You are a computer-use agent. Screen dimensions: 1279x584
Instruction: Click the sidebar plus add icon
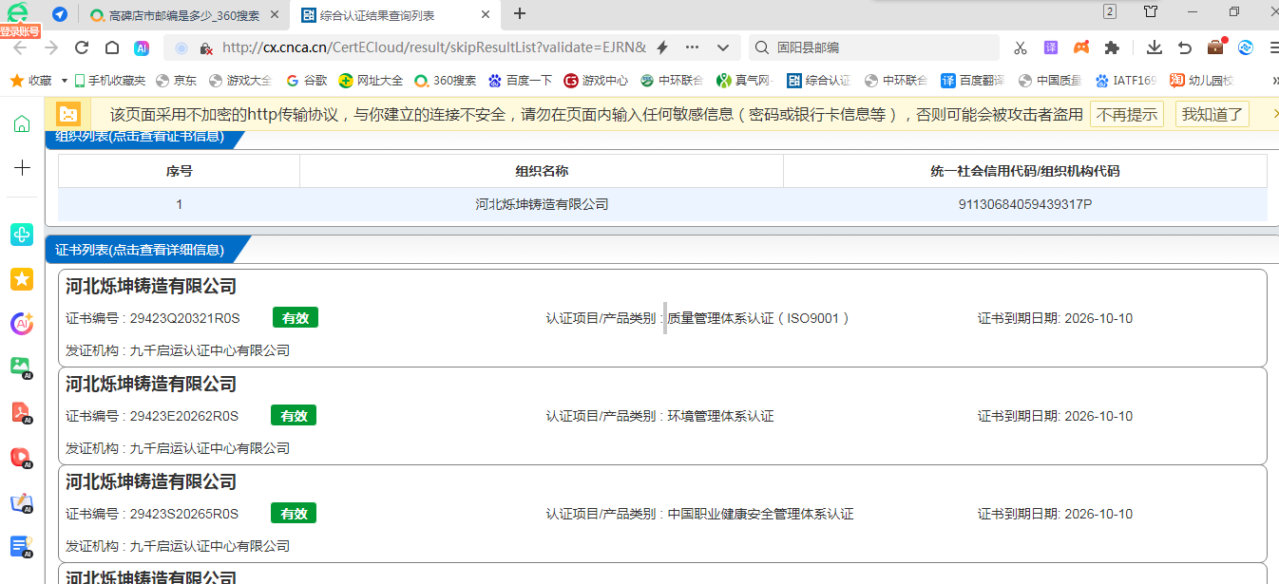pyautogui.click(x=22, y=168)
